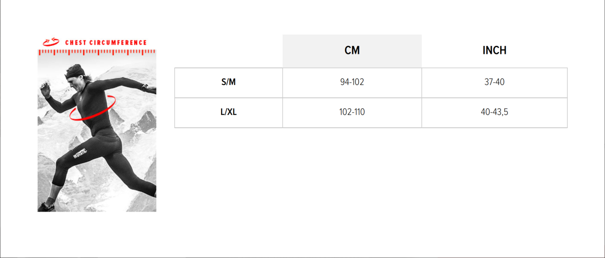Select the INCH column header
Screen dimensions: 605x258
click(x=494, y=51)
